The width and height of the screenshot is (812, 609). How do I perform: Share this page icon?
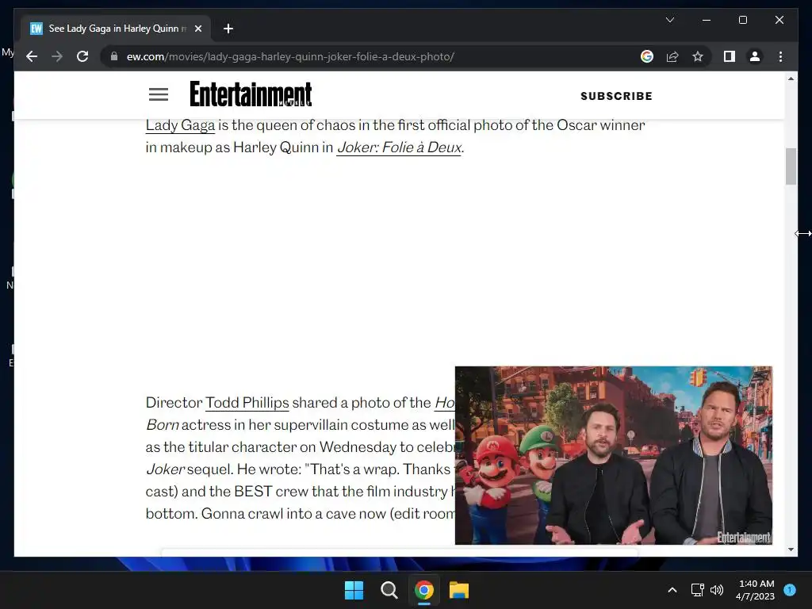(672, 56)
